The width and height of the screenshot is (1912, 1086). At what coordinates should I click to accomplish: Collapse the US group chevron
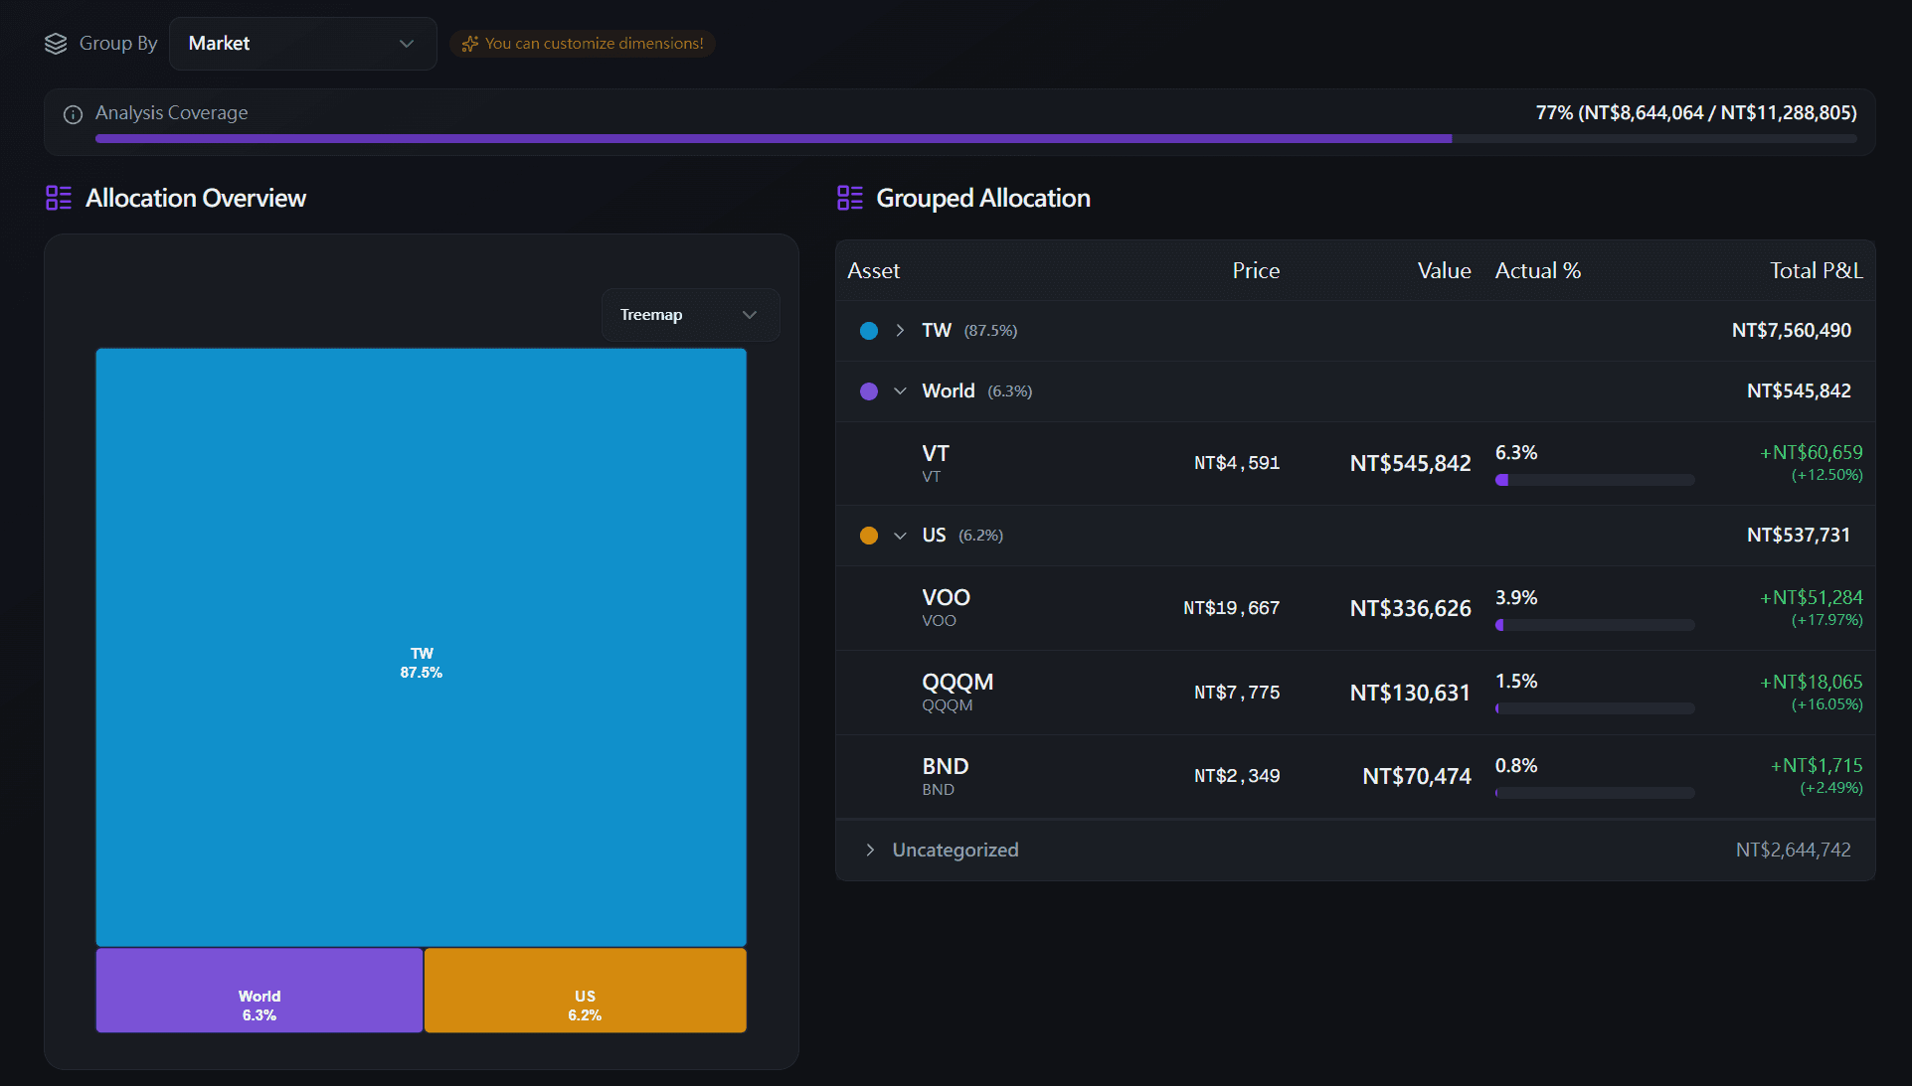pyautogui.click(x=900, y=536)
